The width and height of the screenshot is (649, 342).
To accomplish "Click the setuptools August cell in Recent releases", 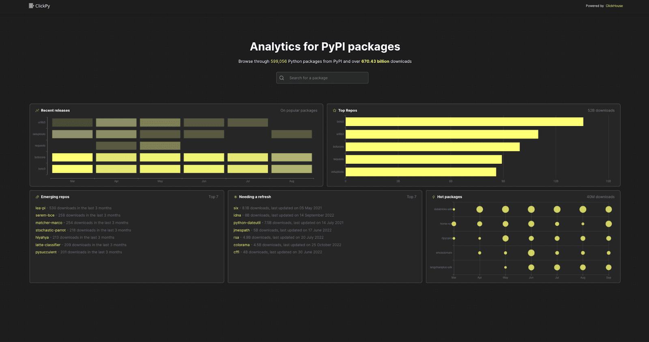I will [x=292, y=134].
